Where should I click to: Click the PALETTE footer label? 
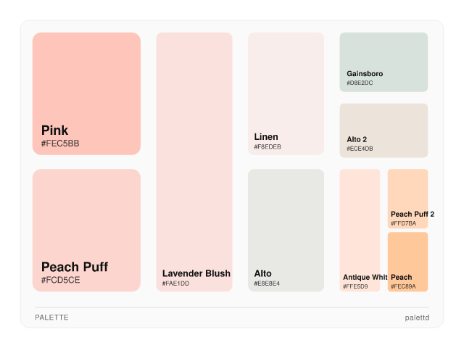pyautogui.click(x=51, y=318)
